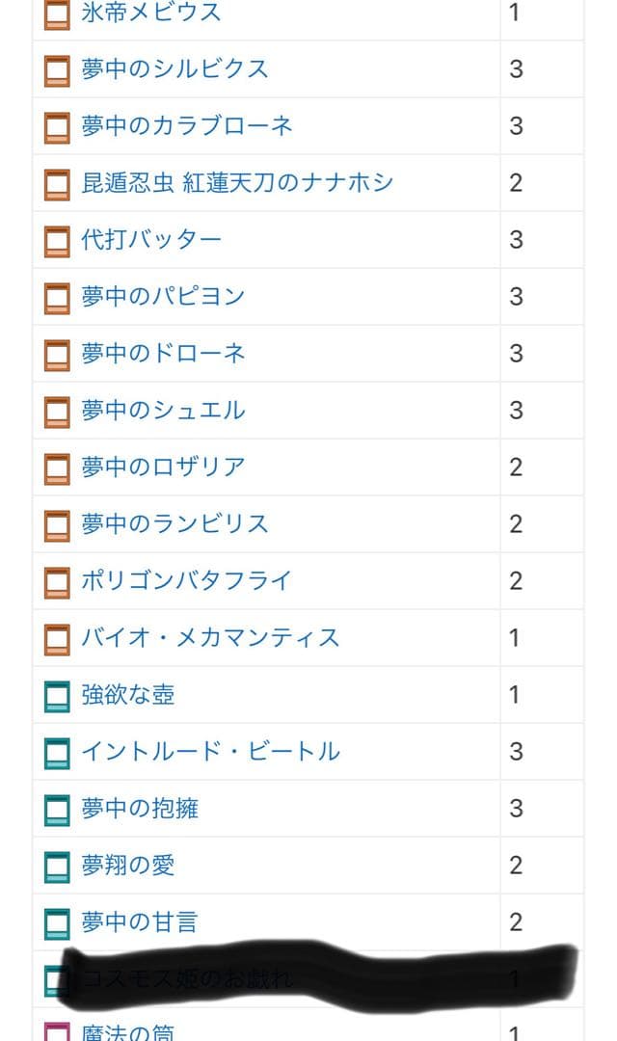
Task: Click the spell card icon beside 強欲な壺
Action: pos(57,696)
